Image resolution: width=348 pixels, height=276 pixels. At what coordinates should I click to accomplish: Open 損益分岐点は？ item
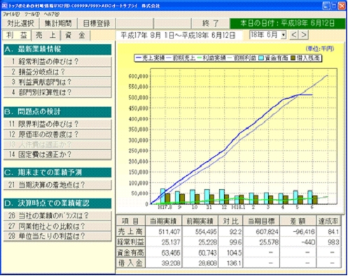coord(57,72)
